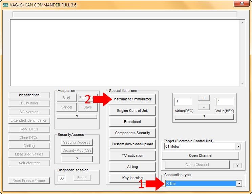The image size is (252, 194).
Task: Click the VAG app icon in title bar
Action: (x=5, y=5)
